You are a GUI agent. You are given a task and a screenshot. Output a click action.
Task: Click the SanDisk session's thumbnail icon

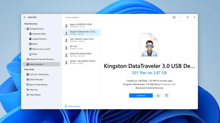click(x=66, y=40)
